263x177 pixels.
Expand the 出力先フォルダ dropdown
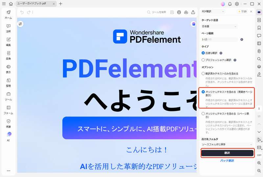point(227,144)
